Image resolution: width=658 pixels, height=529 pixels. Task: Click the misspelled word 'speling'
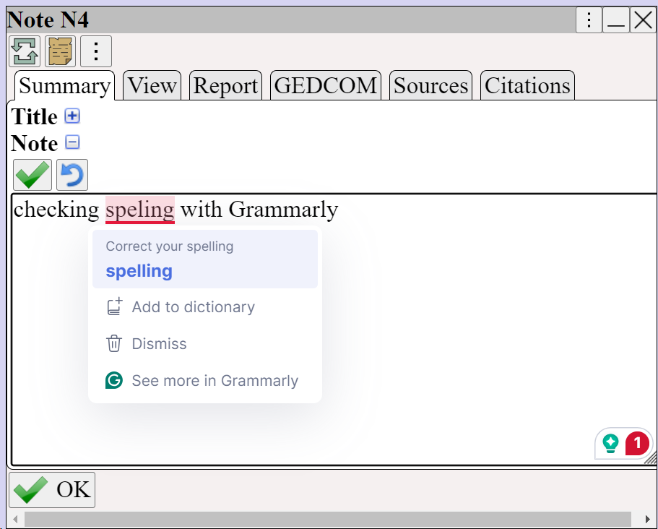click(x=139, y=209)
